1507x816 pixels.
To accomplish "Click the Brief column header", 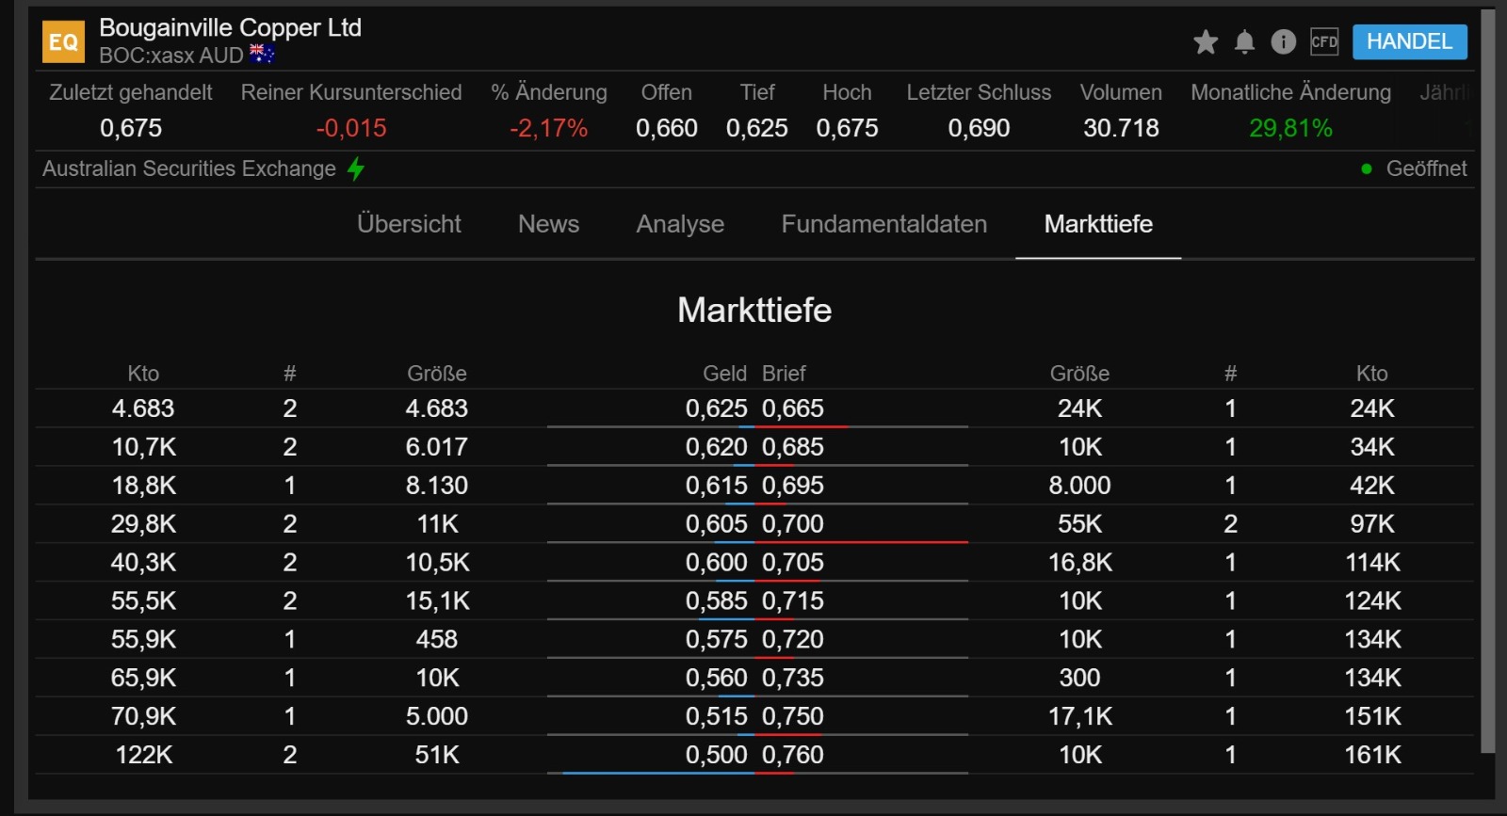I will coord(784,374).
